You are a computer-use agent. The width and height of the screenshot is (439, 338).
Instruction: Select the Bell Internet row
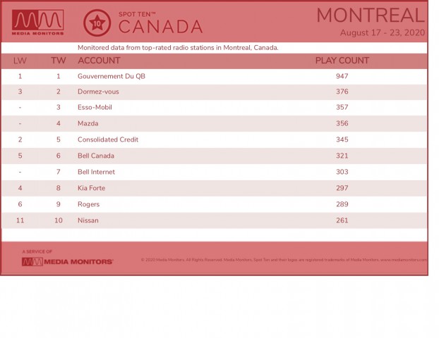coord(215,172)
